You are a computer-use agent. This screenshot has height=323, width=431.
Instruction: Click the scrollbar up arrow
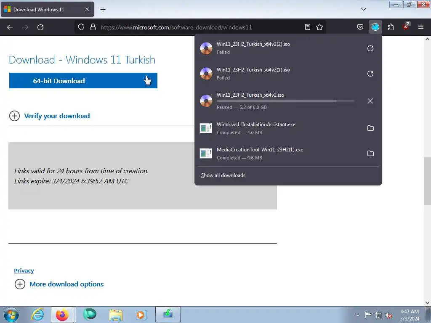pyautogui.click(x=427, y=39)
